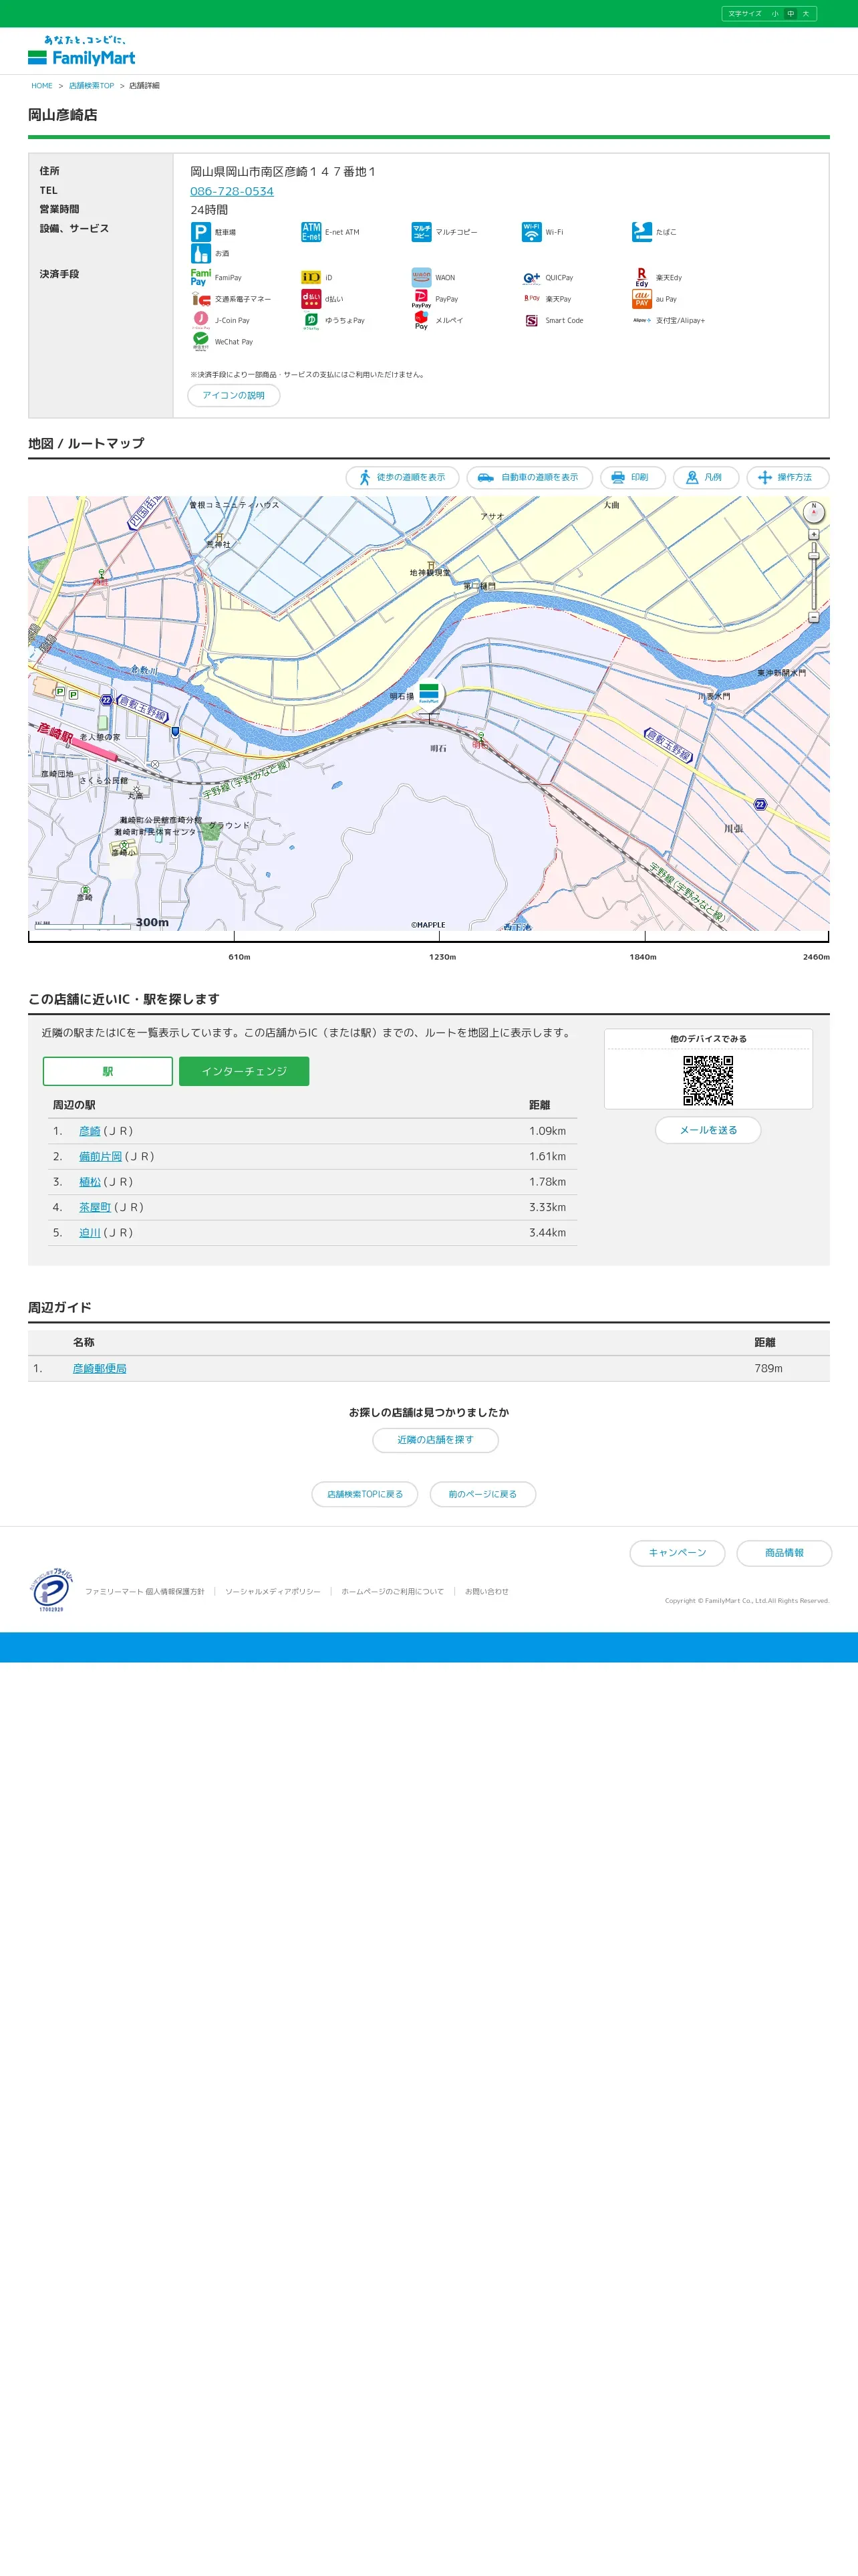
Task: Zoom in the map with plus button
Action: (814, 535)
